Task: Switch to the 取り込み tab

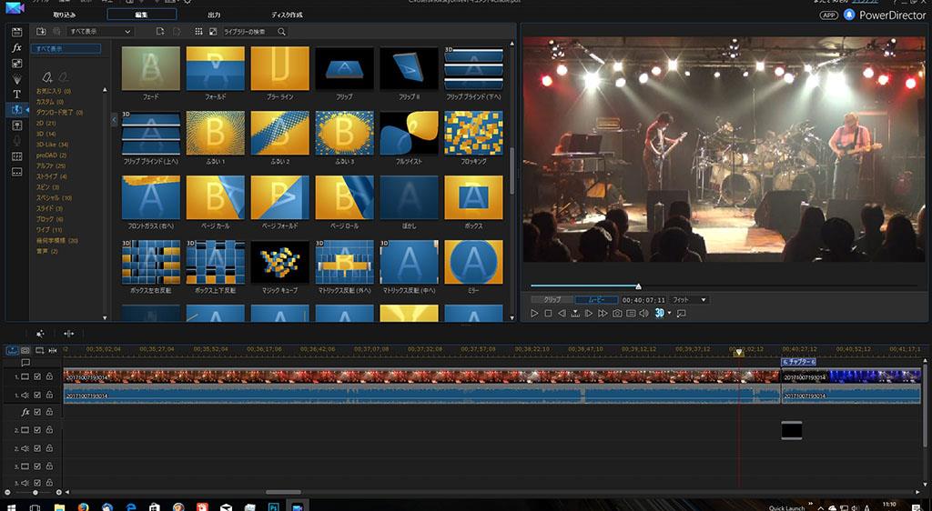Action: [x=65, y=15]
